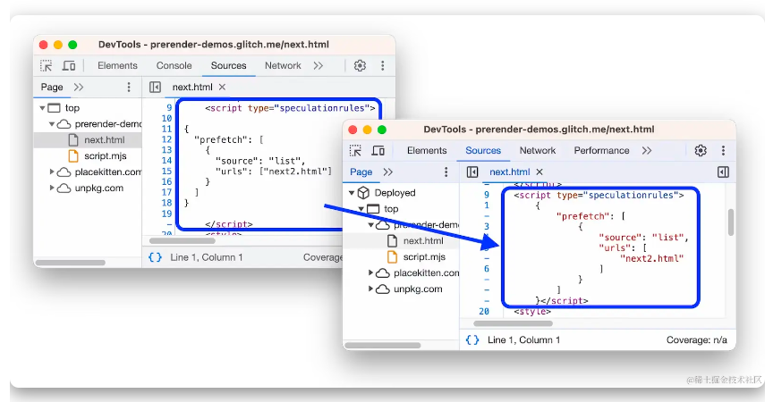The width and height of the screenshot is (773, 402).
Task: Toggle navigator sidebar icon in front window
Action: [x=472, y=172]
